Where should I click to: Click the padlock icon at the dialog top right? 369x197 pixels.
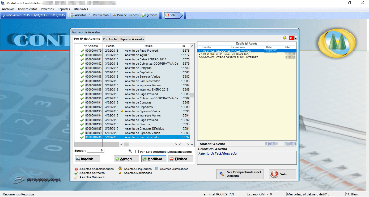tap(284, 38)
